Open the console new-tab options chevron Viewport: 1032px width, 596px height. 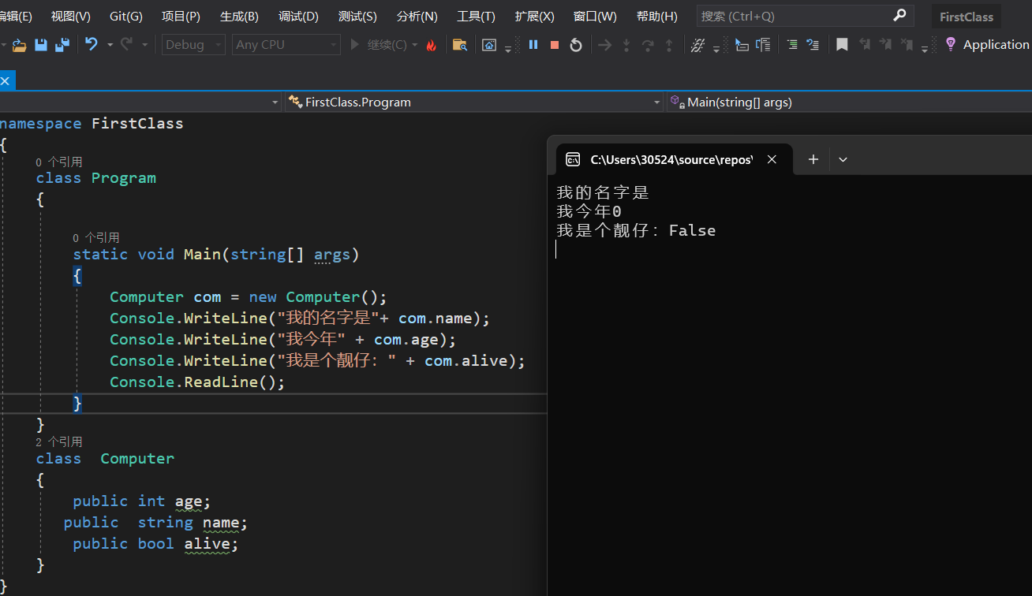[843, 159]
